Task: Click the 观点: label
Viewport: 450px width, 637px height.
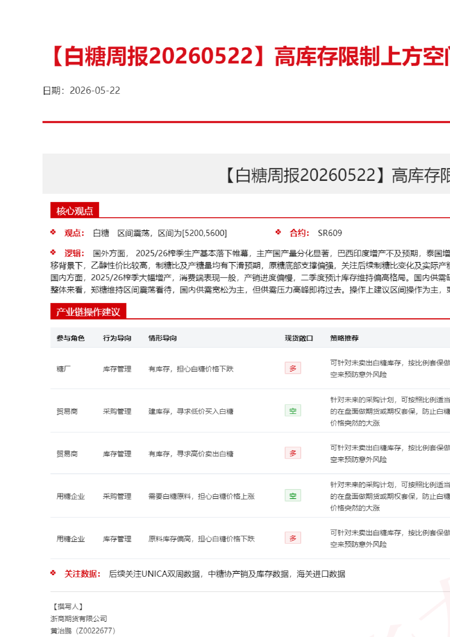Action: pos(74,233)
